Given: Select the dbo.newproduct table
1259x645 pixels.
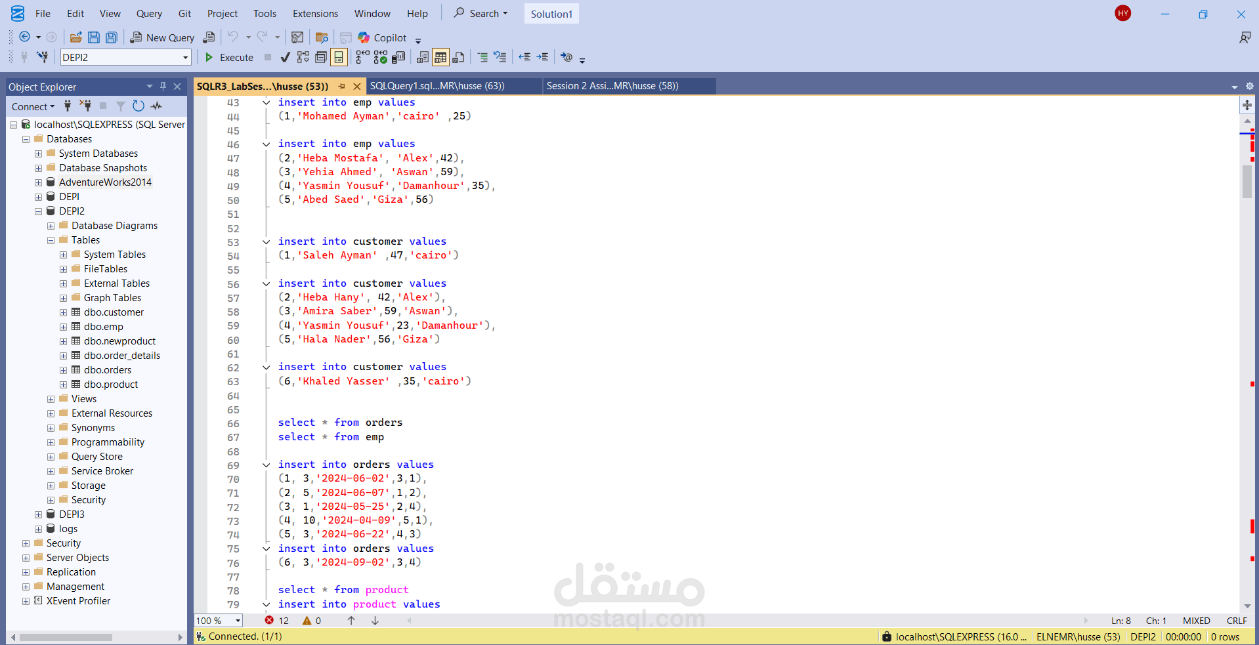Looking at the screenshot, I should (x=120, y=341).
